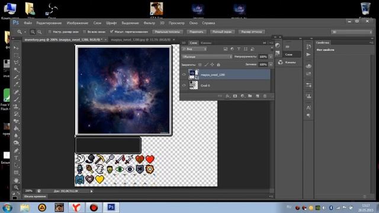Open the fill 'Заливка' slider arrow
Image resolution: width=379 pixels, height=213 pixels.
tap(271, 64)
